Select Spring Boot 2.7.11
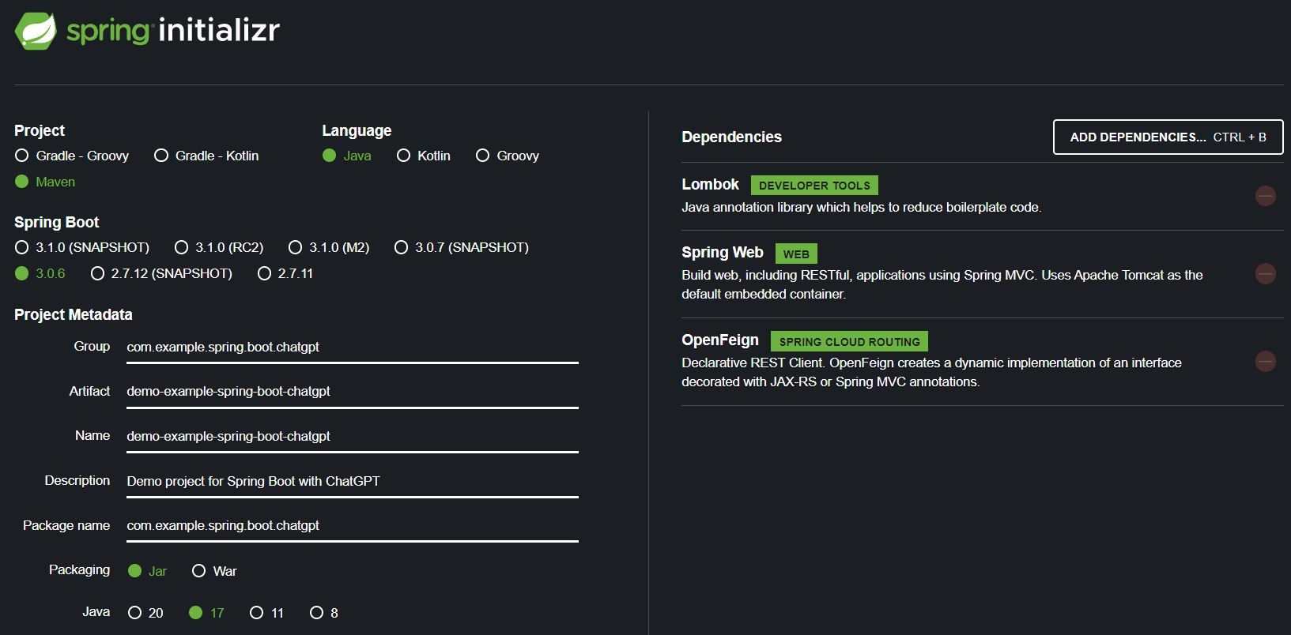1291x635 pixels. (x=285, y=273)
